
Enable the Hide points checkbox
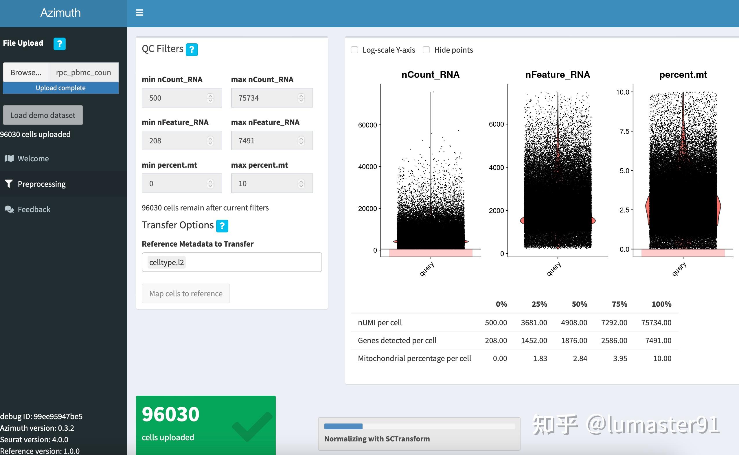pos(426,50)
